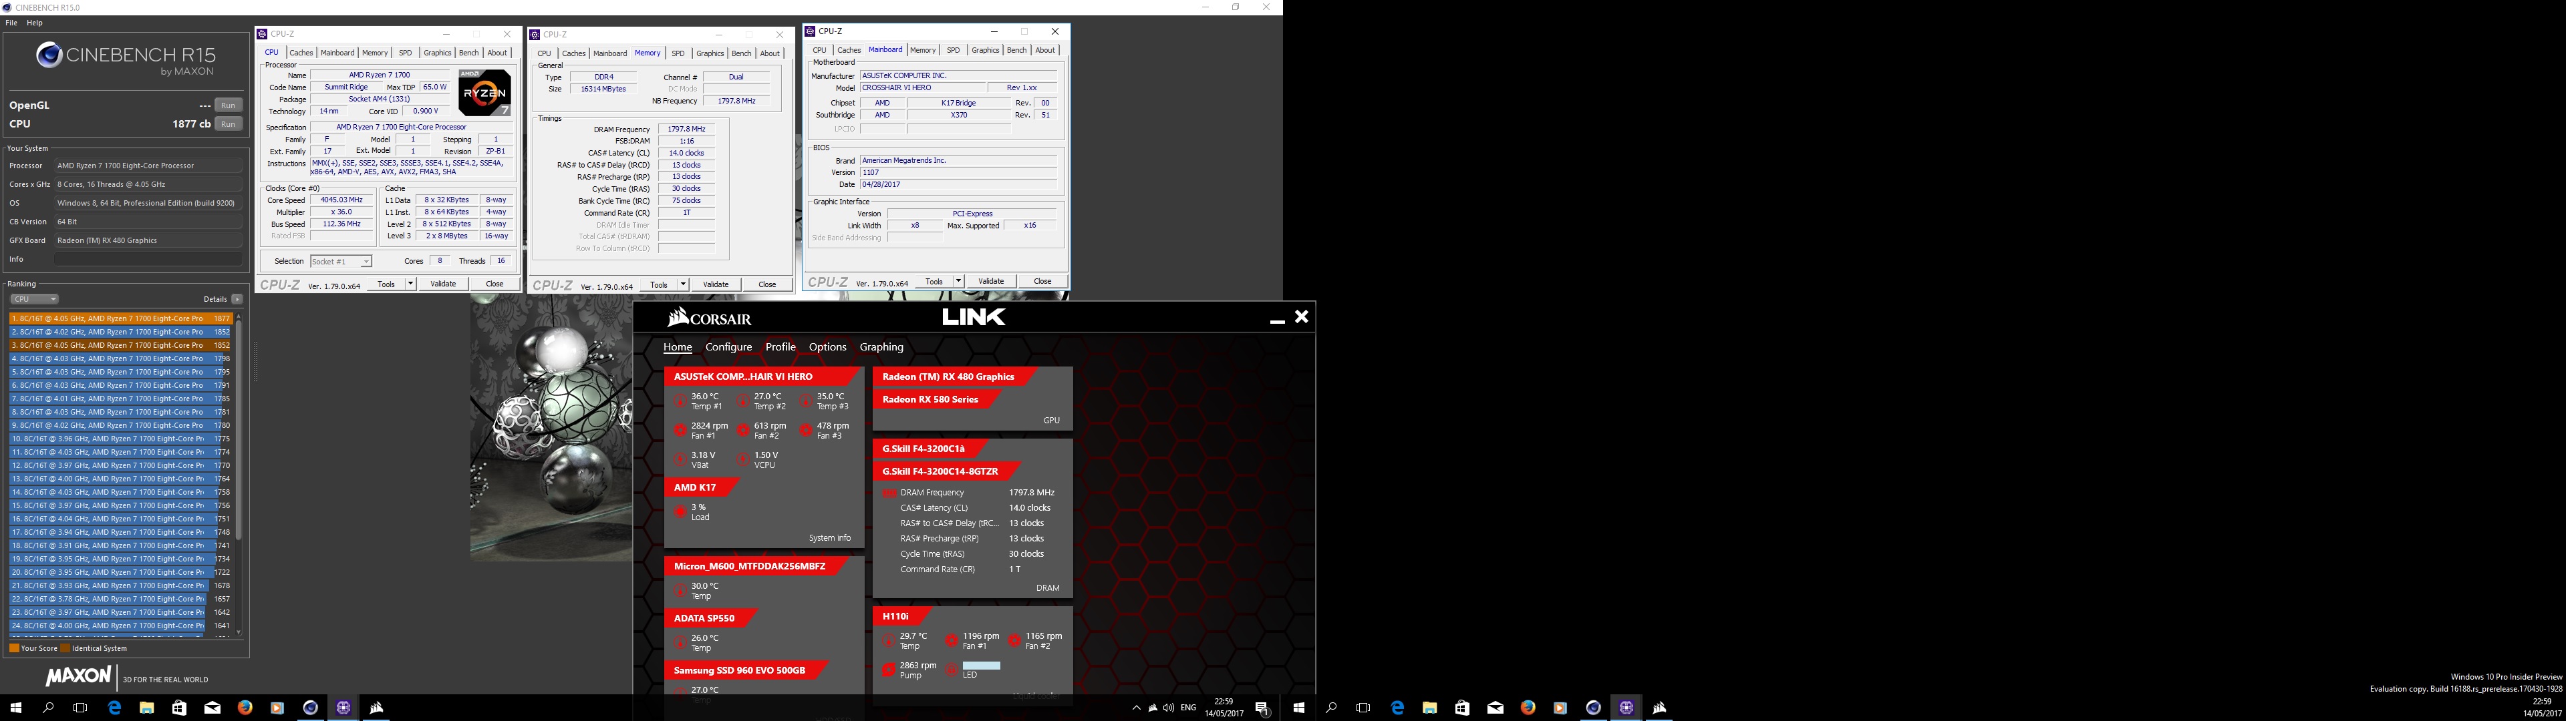
Task: Click the Temp #1 thermometer icon in Corsair Link
Action: (x=680, y=401)
